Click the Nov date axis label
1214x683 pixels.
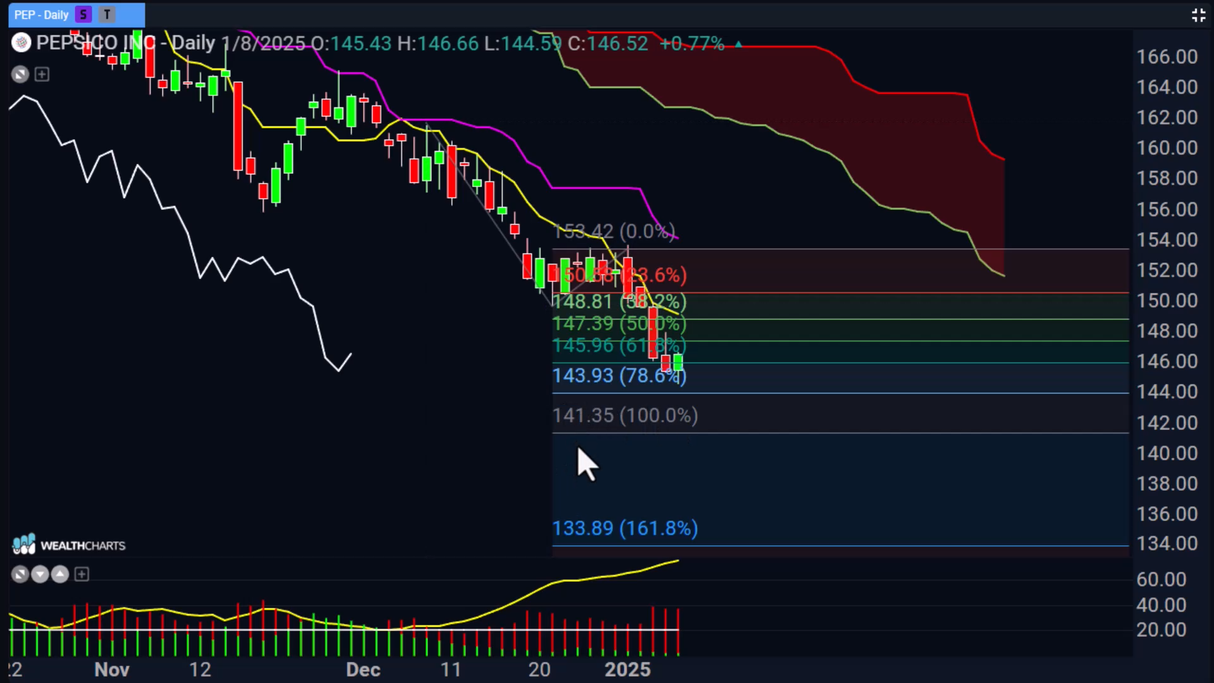pyautogui.click(x=112, y=670)
